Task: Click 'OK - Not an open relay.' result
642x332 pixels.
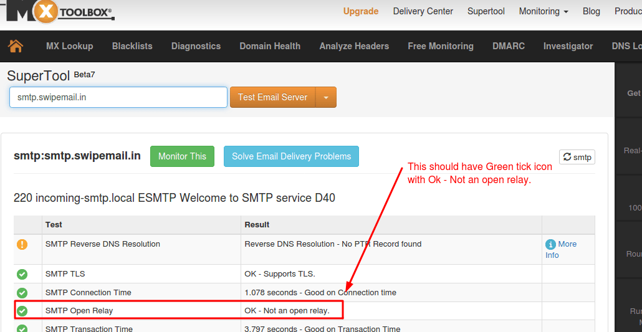Action: 287,311
